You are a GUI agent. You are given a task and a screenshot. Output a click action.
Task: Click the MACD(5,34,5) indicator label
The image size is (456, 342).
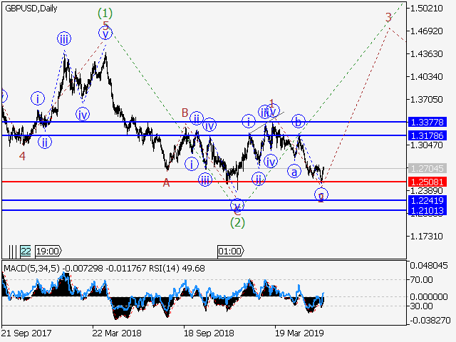tap(31, 268)
